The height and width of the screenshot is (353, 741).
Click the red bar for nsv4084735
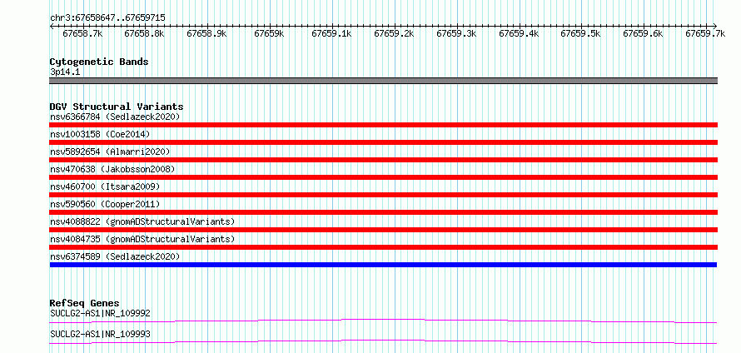pyautogui.click(x=384, y=247)
